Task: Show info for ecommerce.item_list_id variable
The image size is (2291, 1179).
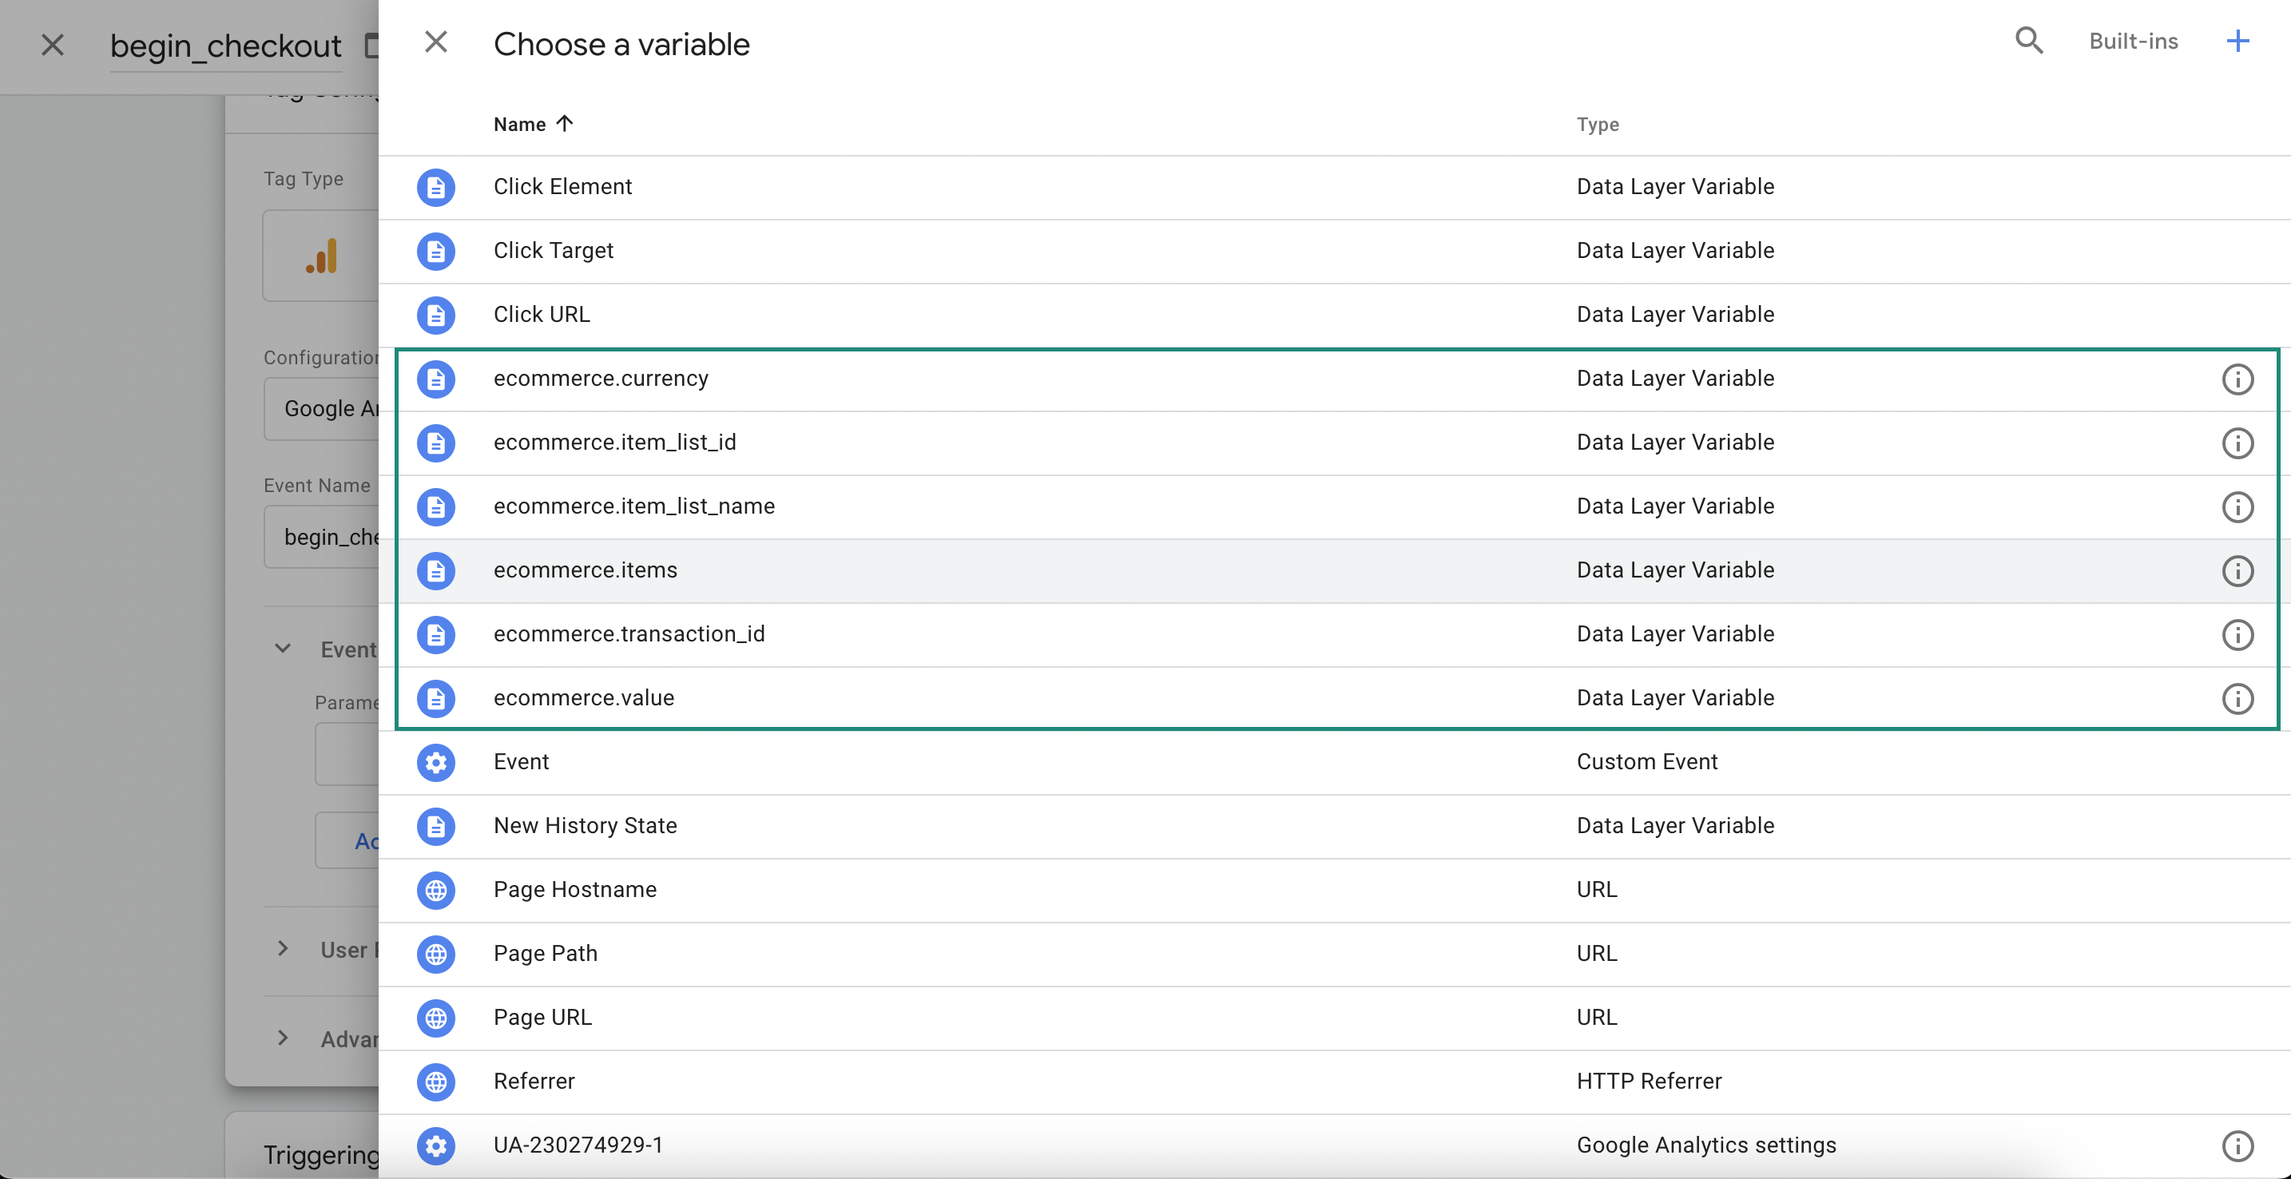Action: click(2237, 443)
